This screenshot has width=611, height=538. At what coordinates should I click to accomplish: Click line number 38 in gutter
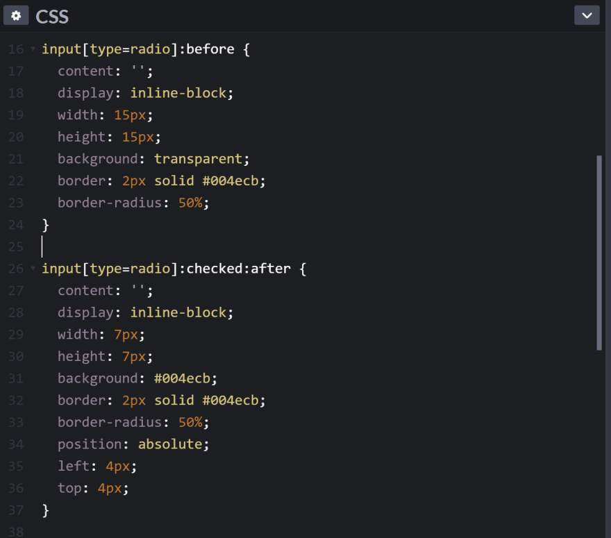click(x=15, y=532)
